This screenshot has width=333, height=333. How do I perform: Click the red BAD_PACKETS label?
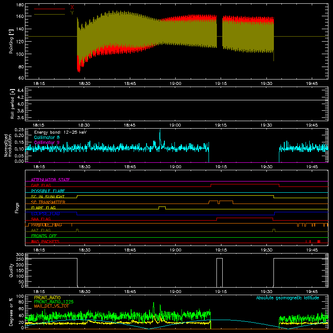[45, 241]
